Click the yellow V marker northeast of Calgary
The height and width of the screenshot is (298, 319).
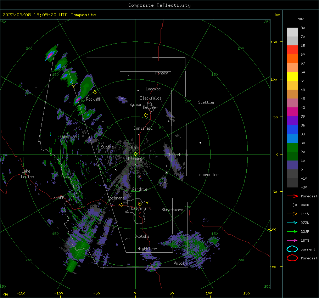[x=147, y=203]
